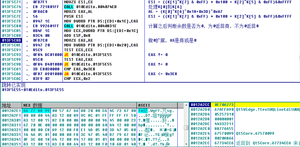
Task: Select dump address 0012A351
Action: [x=11, y=144]
